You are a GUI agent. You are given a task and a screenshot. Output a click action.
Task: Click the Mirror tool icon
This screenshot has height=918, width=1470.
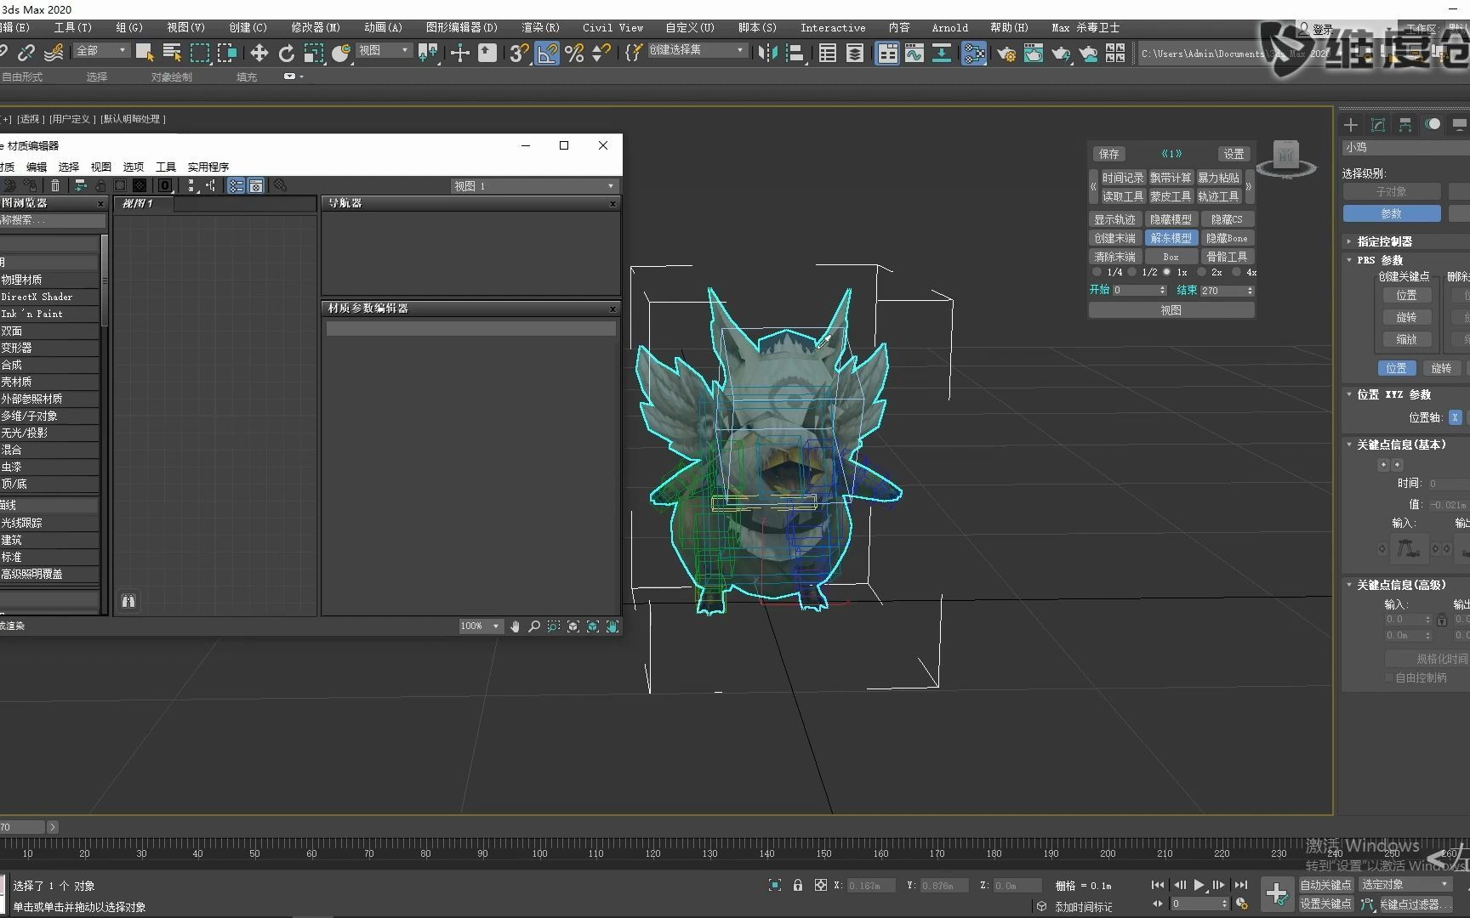tap(767, 53)
